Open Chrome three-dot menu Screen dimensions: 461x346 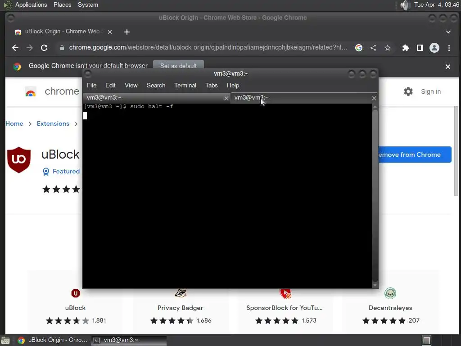point(449,48)
